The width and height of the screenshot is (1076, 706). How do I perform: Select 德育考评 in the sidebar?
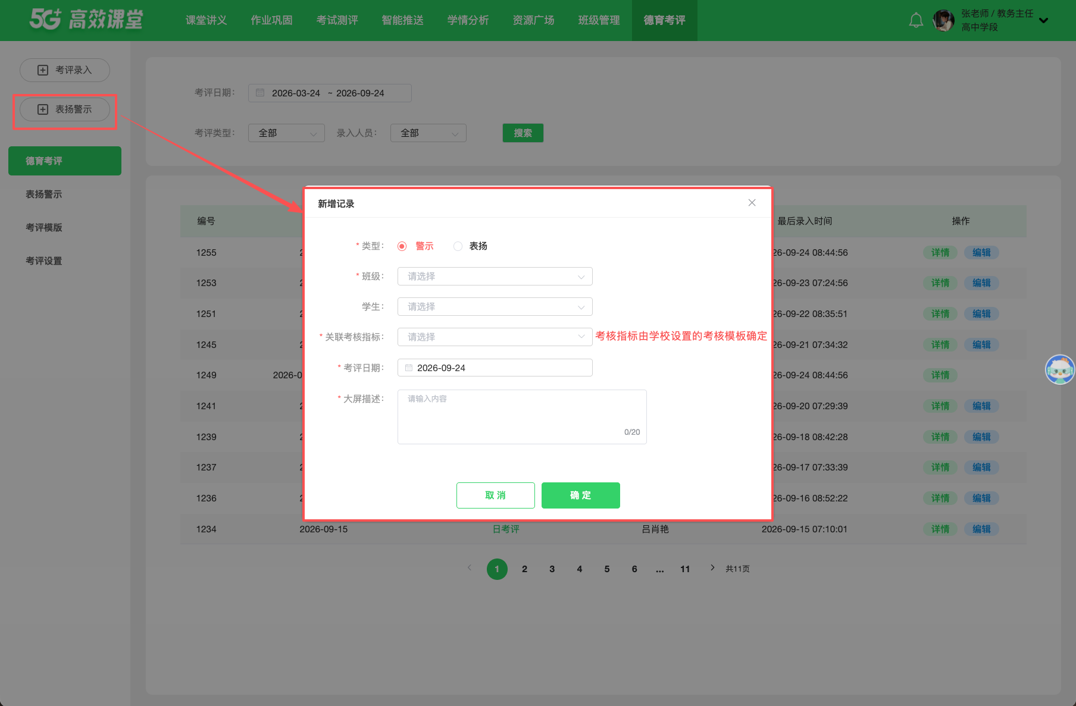point(65,161)
